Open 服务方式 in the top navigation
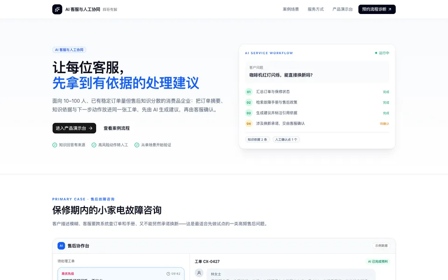 coord(315,9)
